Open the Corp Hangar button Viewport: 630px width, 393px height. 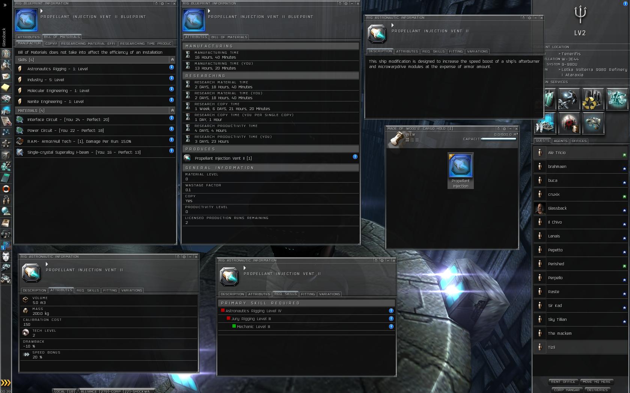(x=567, y=390)
